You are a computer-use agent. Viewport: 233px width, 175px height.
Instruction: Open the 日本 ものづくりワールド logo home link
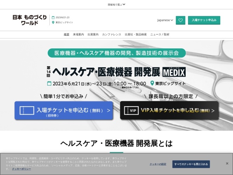point(30,20)
